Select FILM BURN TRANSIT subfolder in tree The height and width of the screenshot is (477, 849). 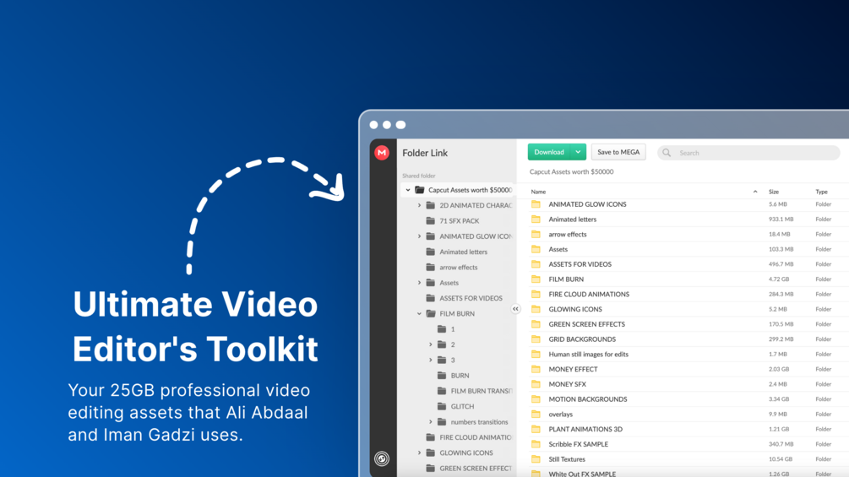pyautogui.click(x=482, y=391)
